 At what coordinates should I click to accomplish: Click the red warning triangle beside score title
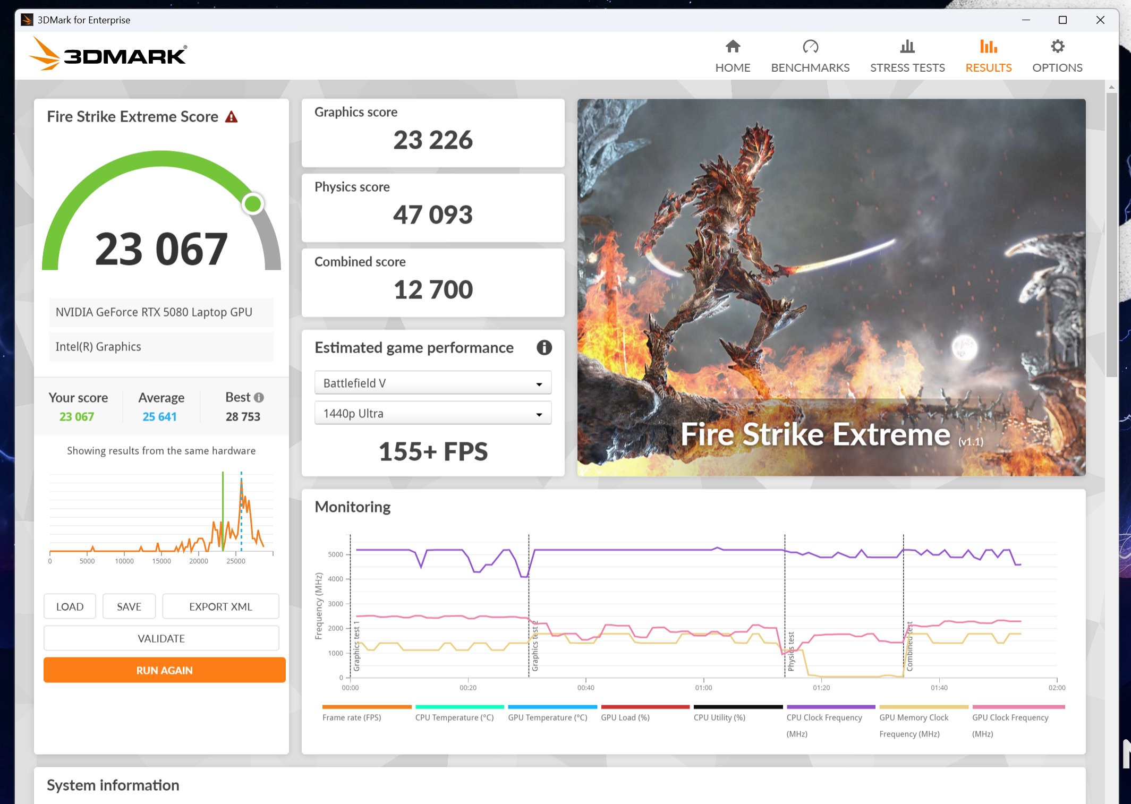[231, 117]
